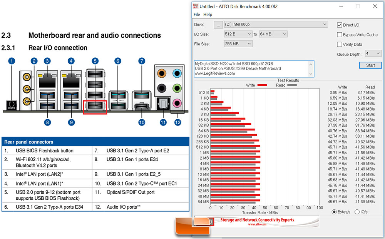Click the description box scroll down arrow
Image resolution: width=385 pixels, height=239 pixels.
tap(311, 74)
